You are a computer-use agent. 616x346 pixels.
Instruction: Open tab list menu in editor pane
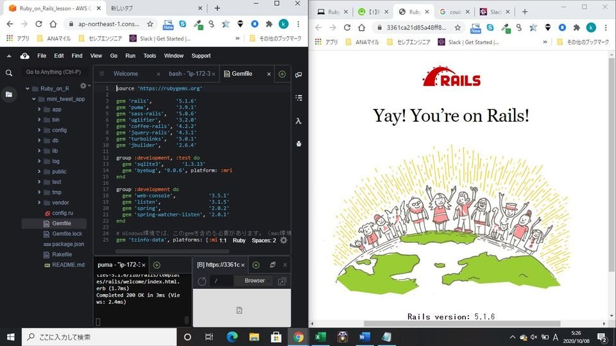[102, 73]
